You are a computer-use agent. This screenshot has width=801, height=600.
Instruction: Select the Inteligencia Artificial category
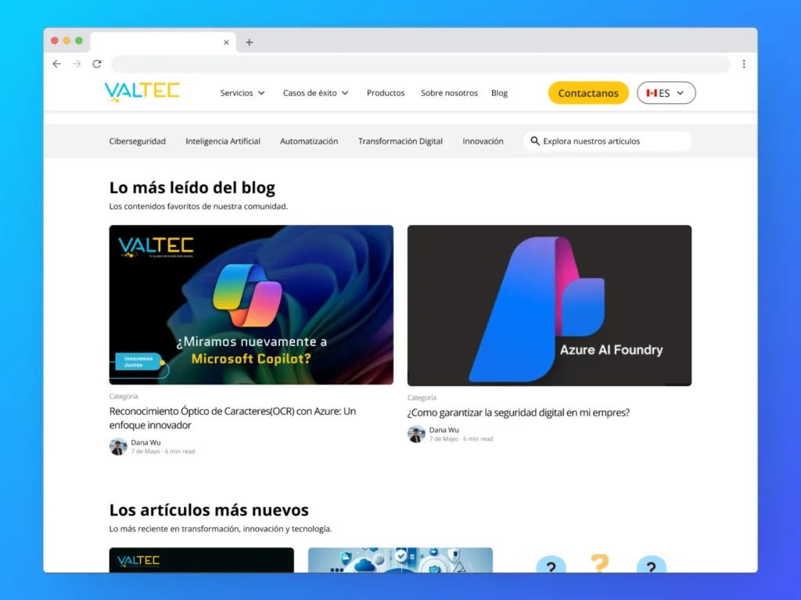(223, 141)
